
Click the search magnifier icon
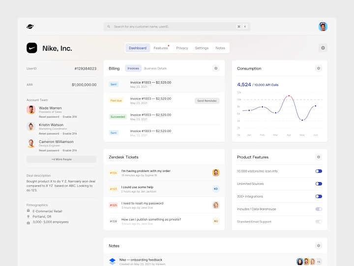tap(109, 27)
